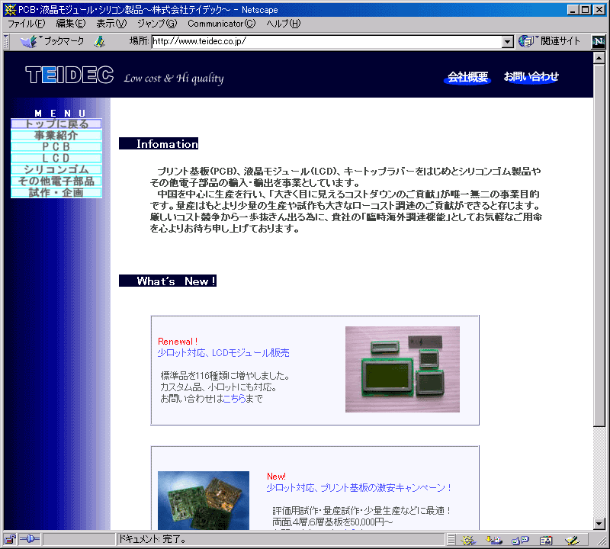Open the ジャンプ(G) menu
The width and height of the screenshot is (610, 549).
click(157, 24)
